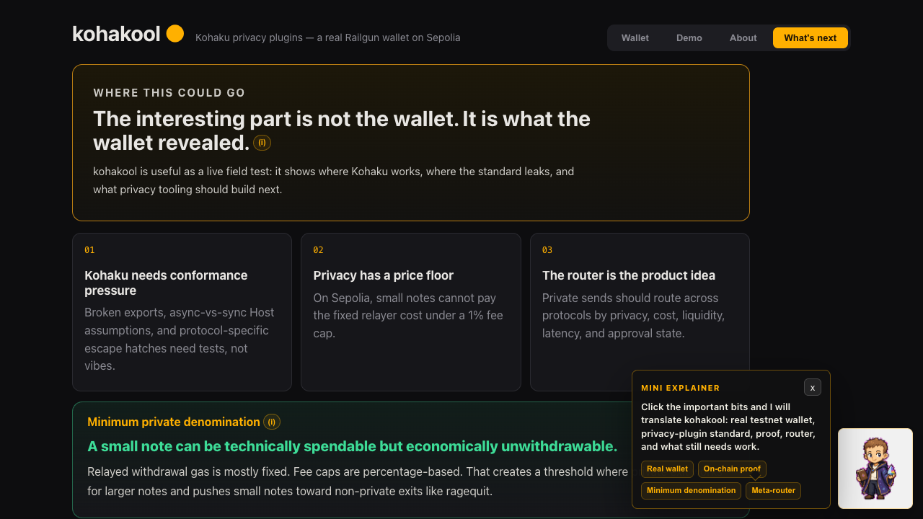Select The router is the product idea card
This screenshot has width=923, height=519.
point(640,312)
